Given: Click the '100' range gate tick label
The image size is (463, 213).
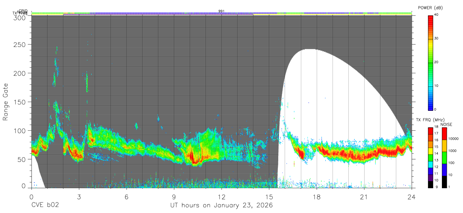Looking at the screenshot, I should pyautogui.click(x=21, y=130).
